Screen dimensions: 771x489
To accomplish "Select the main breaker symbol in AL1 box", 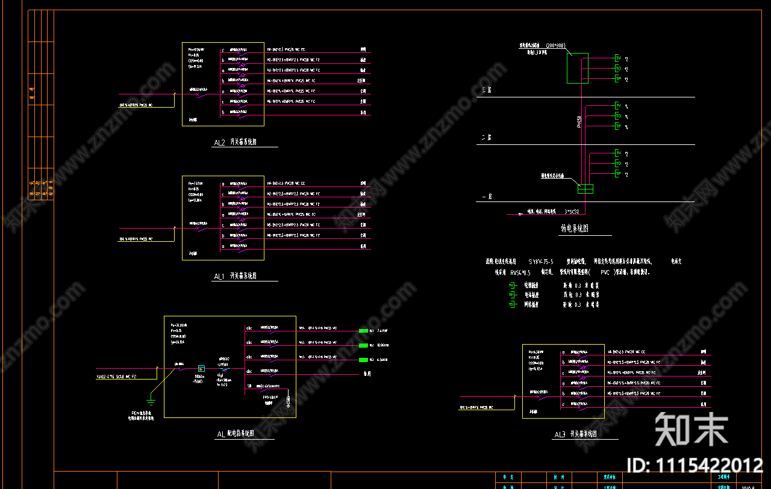I will (x=202, y=228).
